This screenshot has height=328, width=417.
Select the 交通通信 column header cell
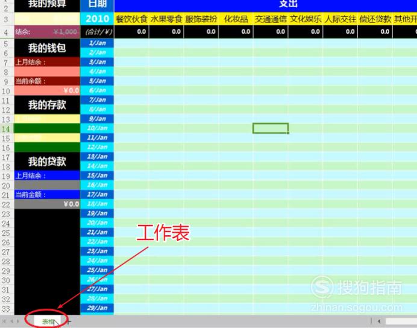[x=271, y=19]
